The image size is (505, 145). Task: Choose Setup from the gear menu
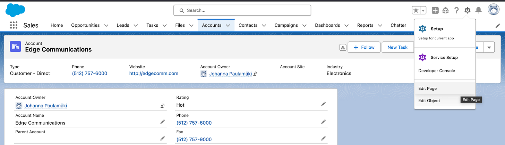(437, 29)
